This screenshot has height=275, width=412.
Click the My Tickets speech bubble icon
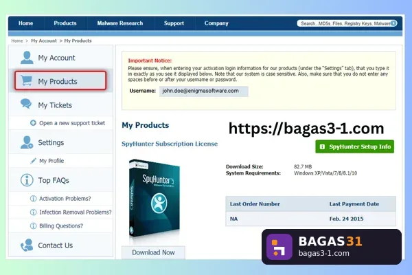[x=26, y=104]
